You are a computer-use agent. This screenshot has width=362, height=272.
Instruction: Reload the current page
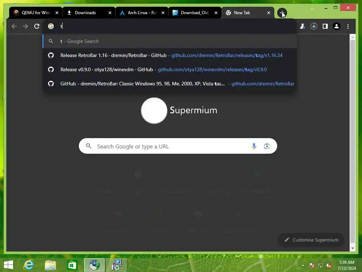(37, 26)
